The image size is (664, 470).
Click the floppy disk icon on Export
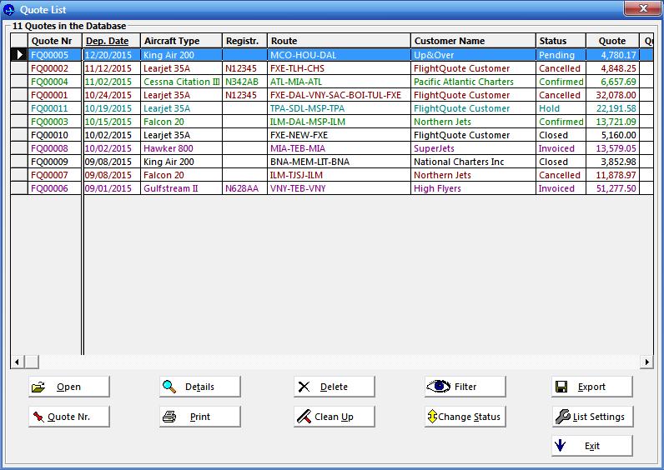point(562,387)
